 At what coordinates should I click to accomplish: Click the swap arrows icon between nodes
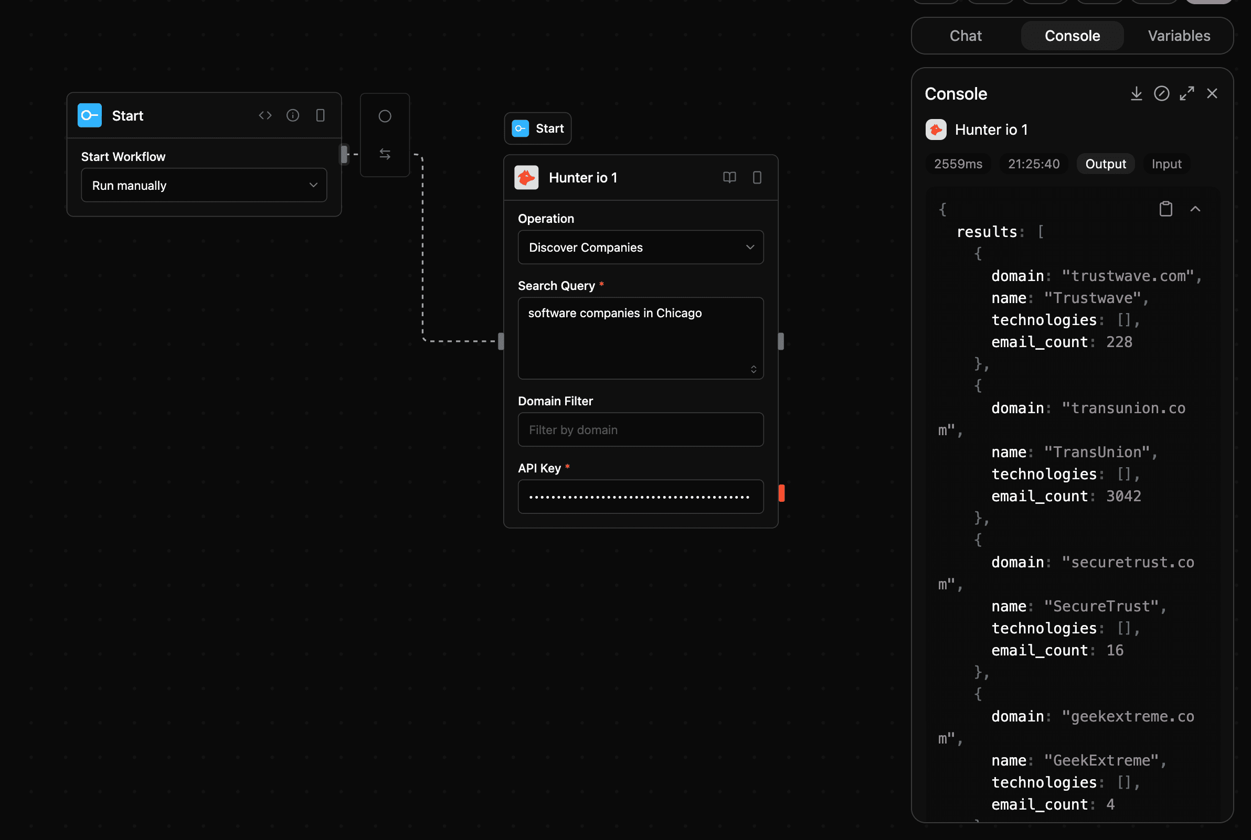(x=385, y=154)
